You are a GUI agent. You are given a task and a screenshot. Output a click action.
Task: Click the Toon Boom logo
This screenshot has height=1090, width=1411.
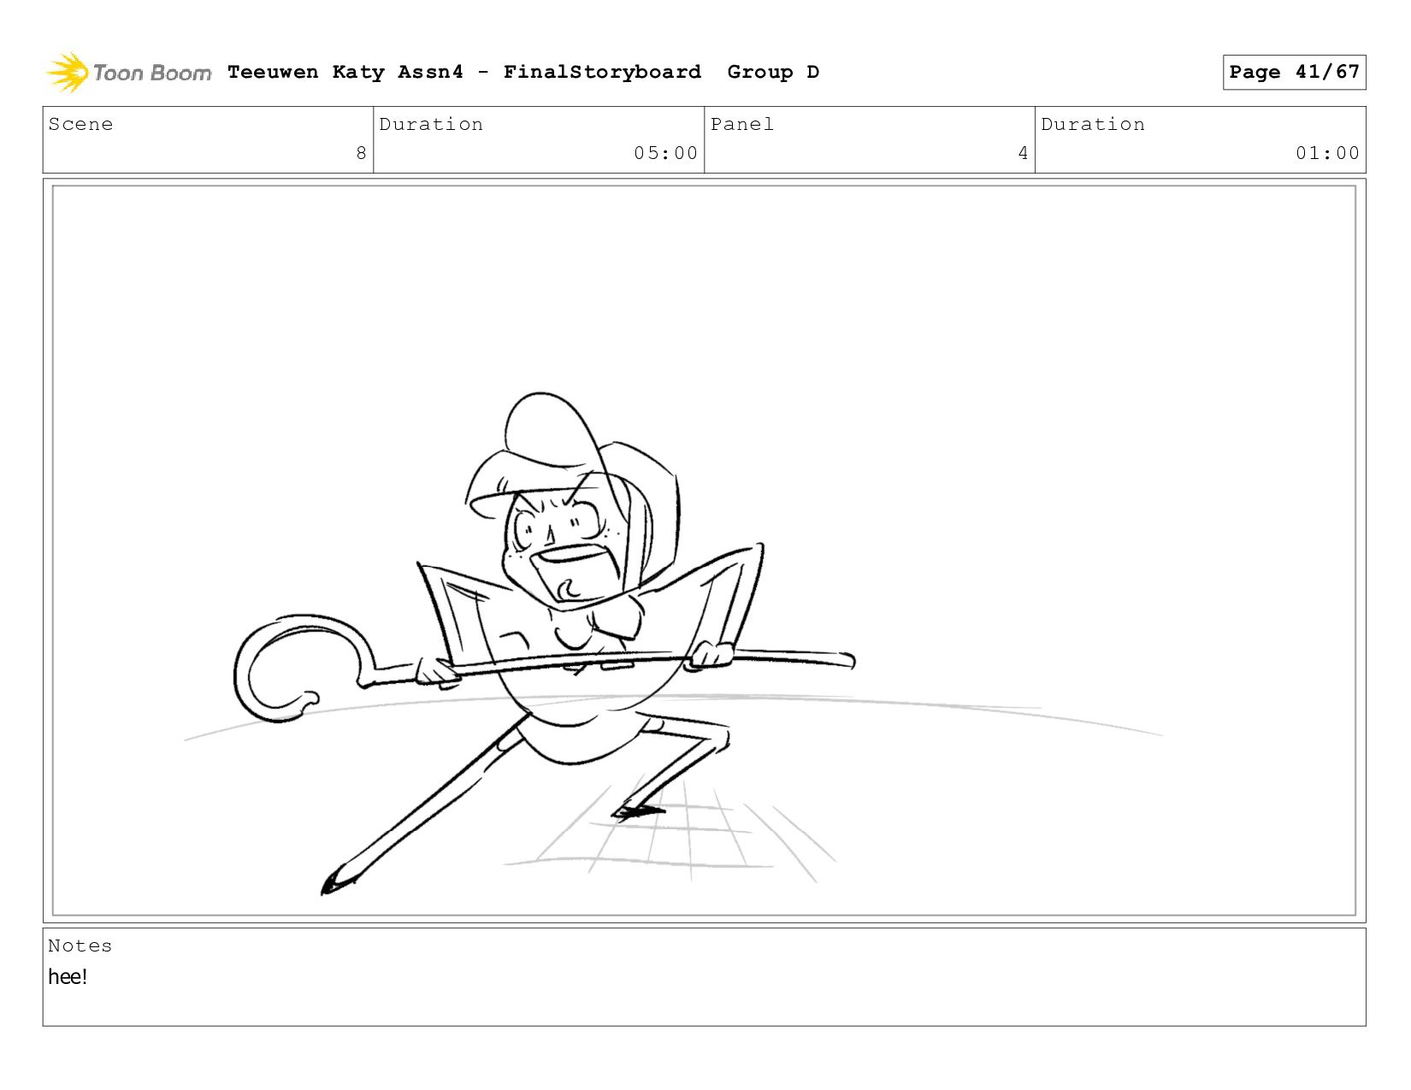128,73
